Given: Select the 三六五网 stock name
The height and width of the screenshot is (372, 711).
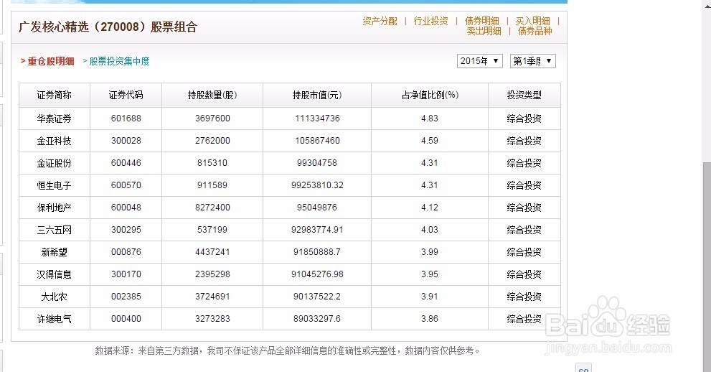Looking at the screenshot, I should pyautogui.click(x=55, y=230).
